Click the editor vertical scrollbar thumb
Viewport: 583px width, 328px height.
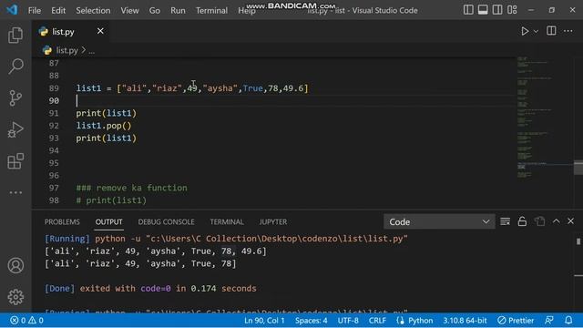pyautogui.click(x=578, y=168)
